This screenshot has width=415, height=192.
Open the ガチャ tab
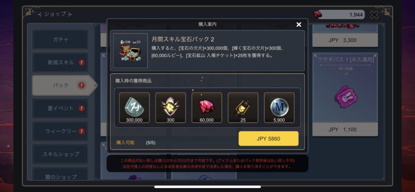[60, 39]
